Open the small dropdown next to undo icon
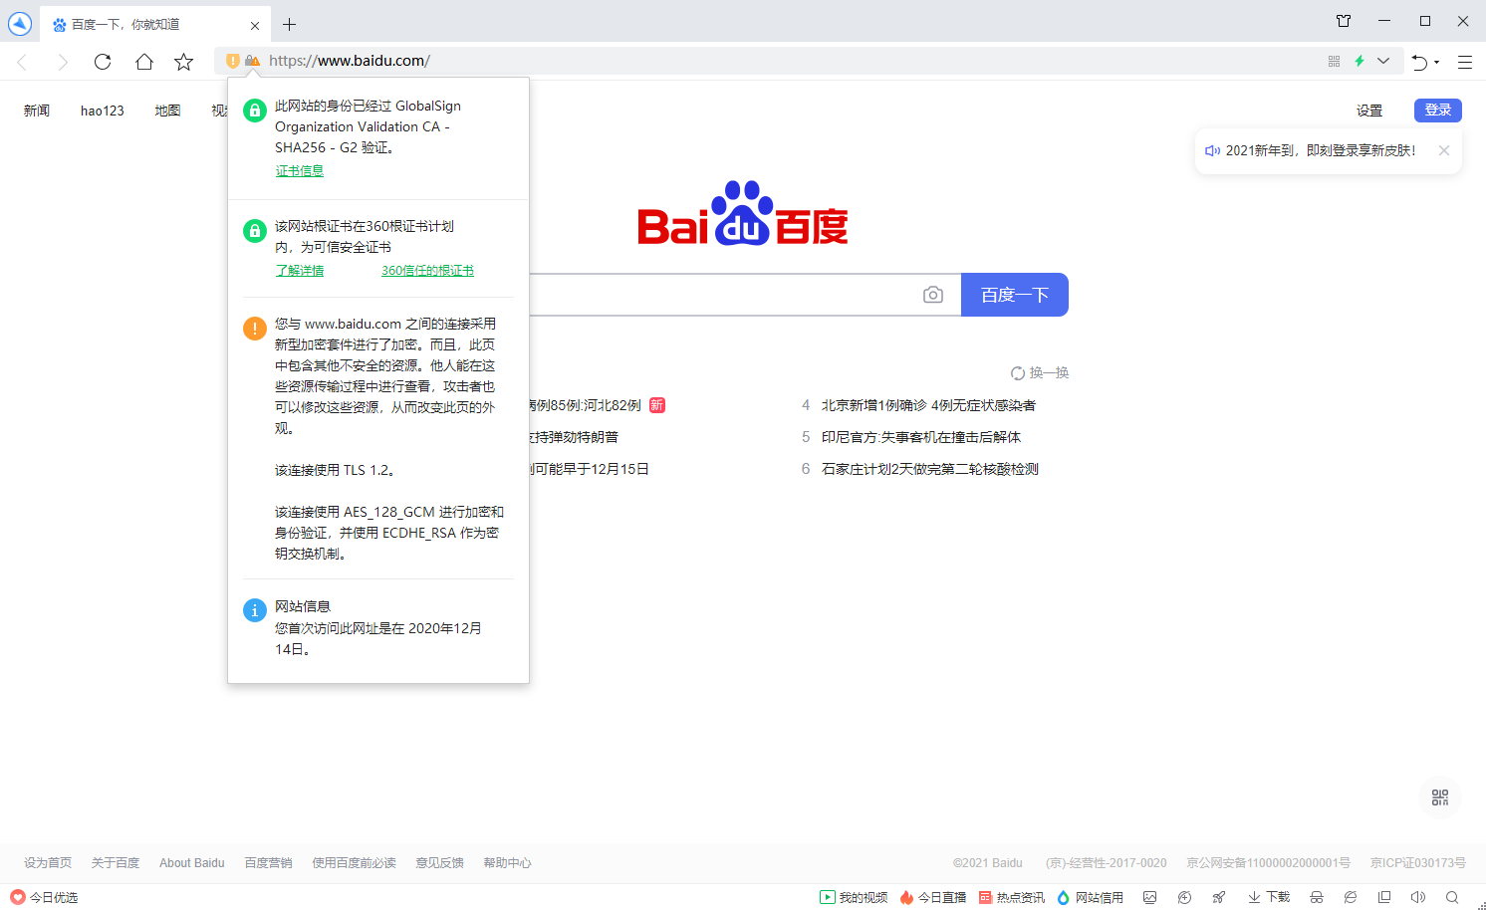The height and width of the screenshot is (910, 1486). [1437, 62]
